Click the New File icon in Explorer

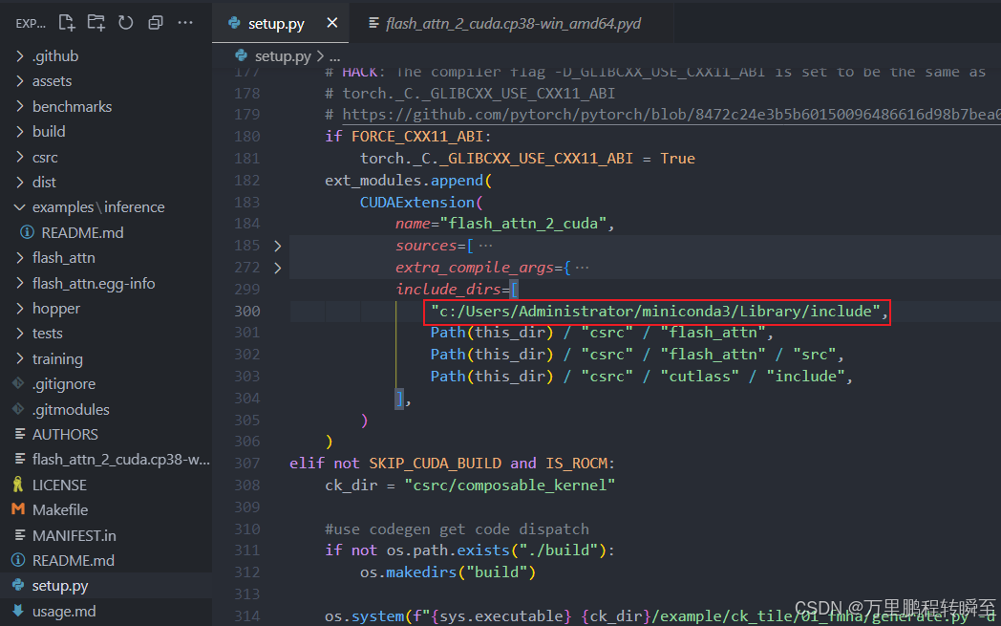pos(67,23)
